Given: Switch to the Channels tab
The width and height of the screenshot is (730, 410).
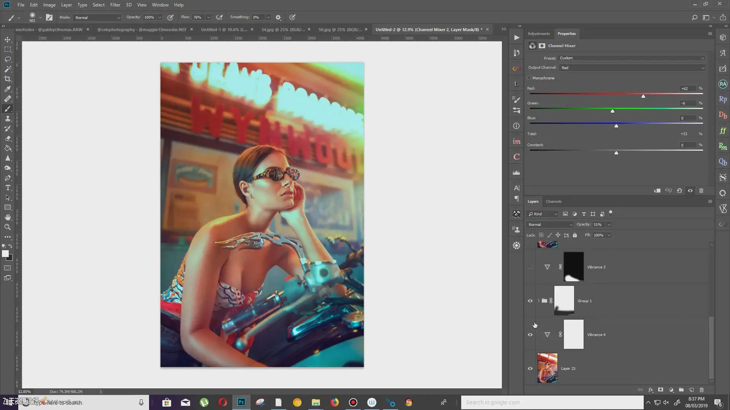Looking at the screenshot, I should coord(554,202).
